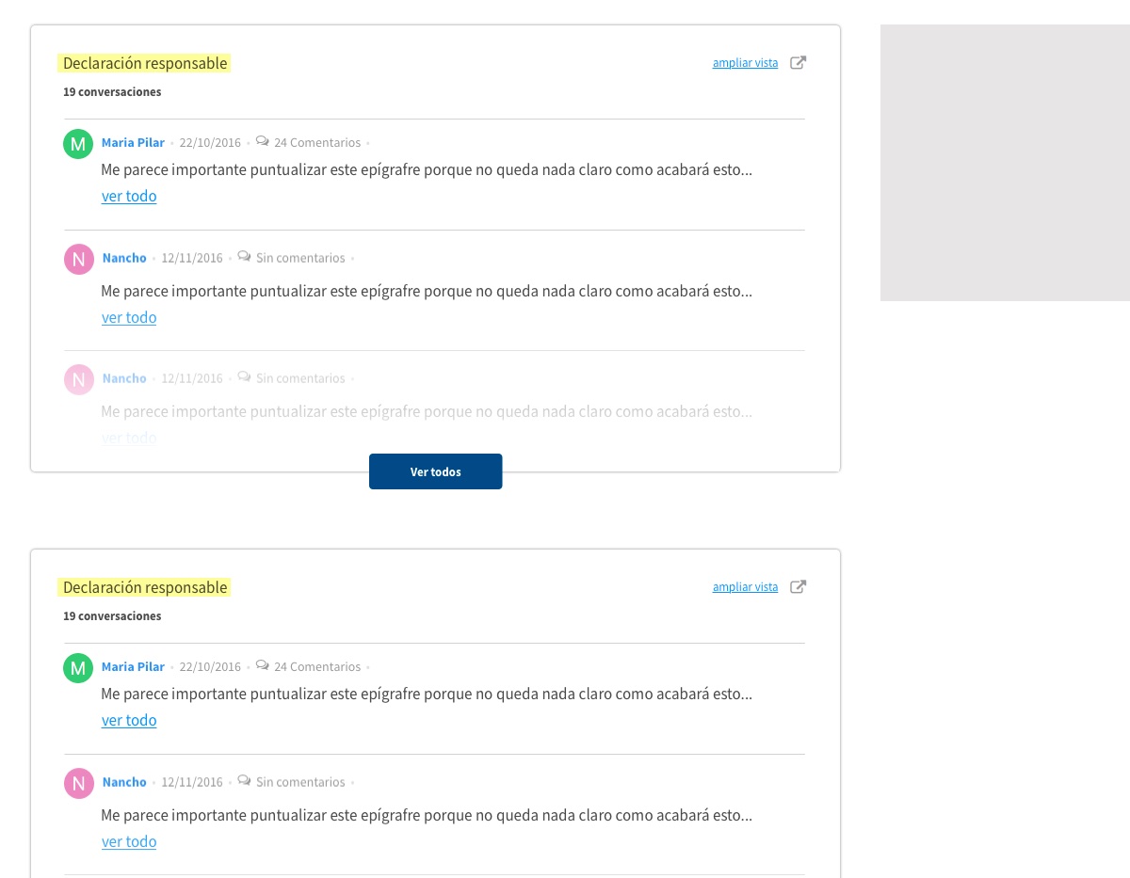Click the Sin comentarios bubble icon in the second card
Screen dimensions: 1130x878
pos(244,781)
